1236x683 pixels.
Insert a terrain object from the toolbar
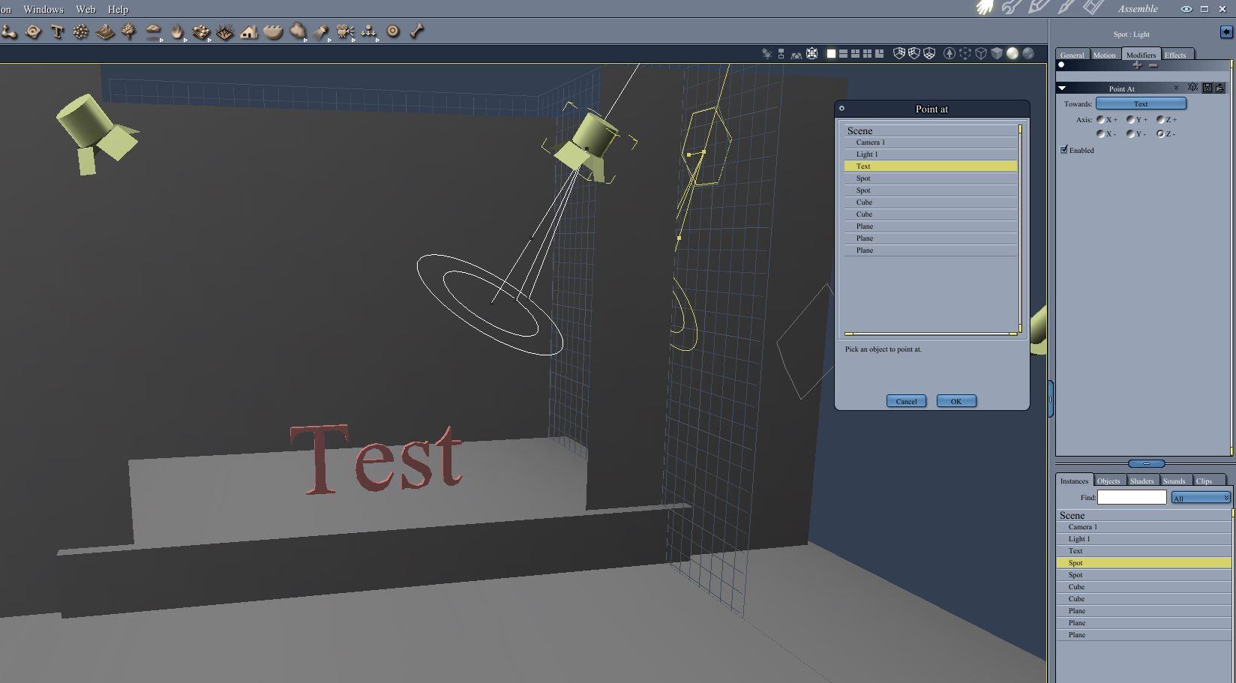[105, 31]
